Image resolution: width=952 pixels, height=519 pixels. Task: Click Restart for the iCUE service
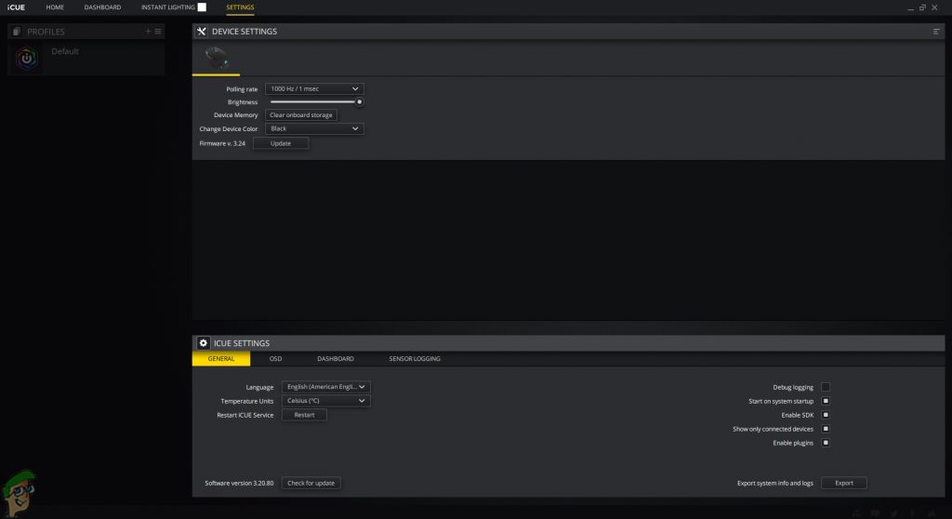[304, 415]
